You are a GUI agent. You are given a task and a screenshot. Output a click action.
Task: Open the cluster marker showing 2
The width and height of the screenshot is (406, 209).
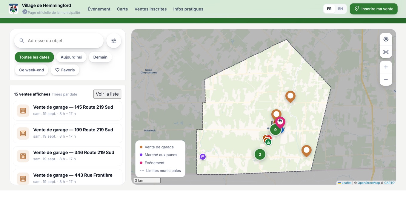[260, 154]
